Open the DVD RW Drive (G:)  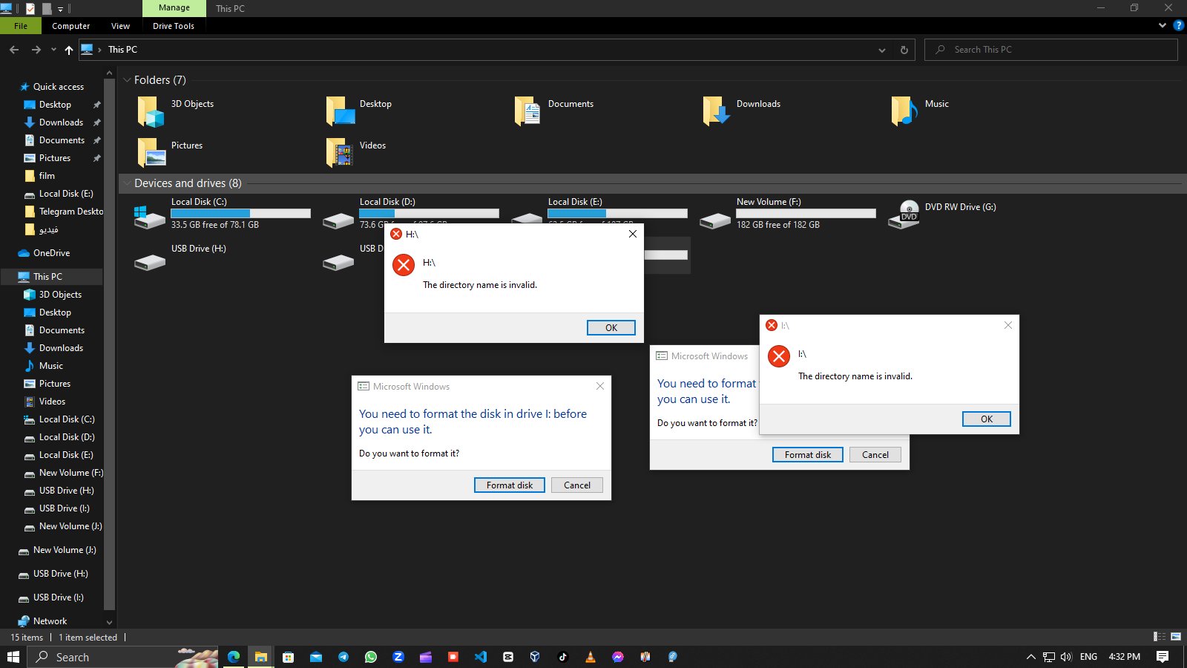pyautogui.click(x=960, y=207)
